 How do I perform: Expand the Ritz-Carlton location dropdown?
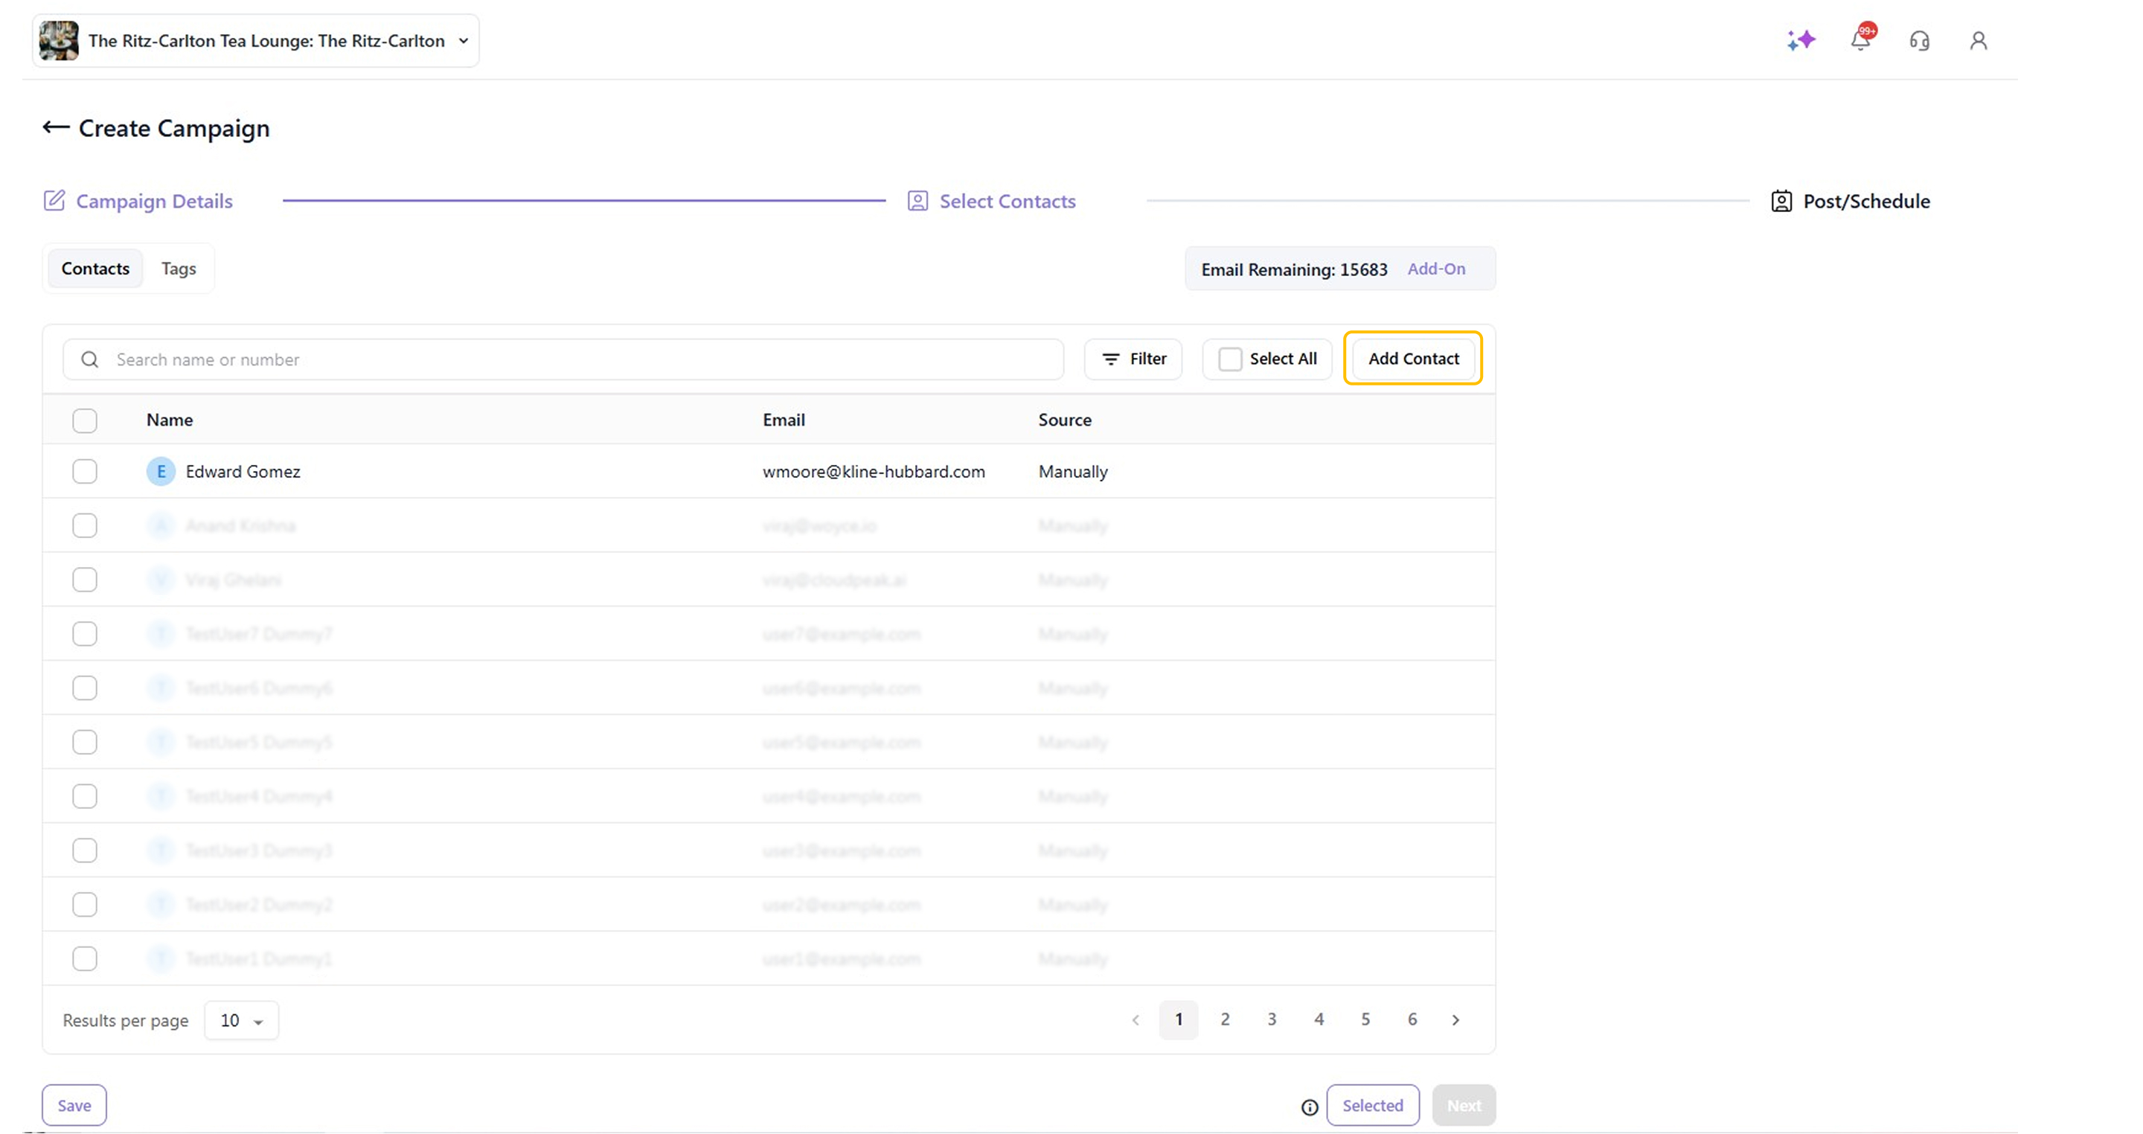click(464, 41)
